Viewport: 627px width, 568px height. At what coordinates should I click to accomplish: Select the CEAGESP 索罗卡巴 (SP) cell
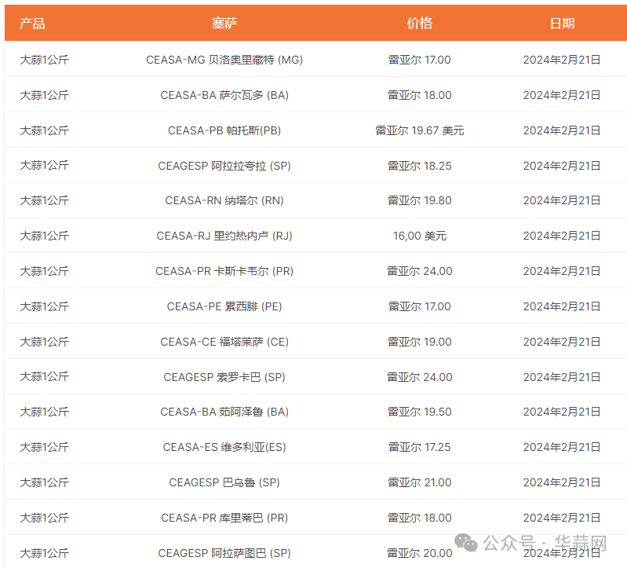(x=224, y=377)
